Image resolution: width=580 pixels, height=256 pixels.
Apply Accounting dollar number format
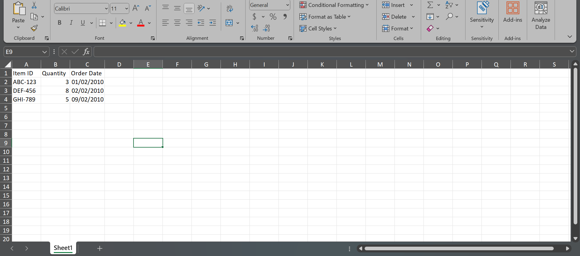(254, 17)
